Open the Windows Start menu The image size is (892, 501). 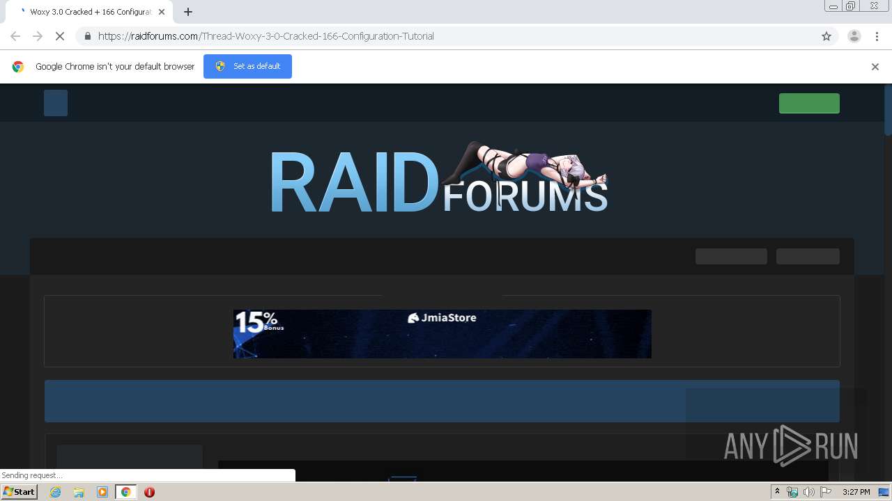point(19,492)
